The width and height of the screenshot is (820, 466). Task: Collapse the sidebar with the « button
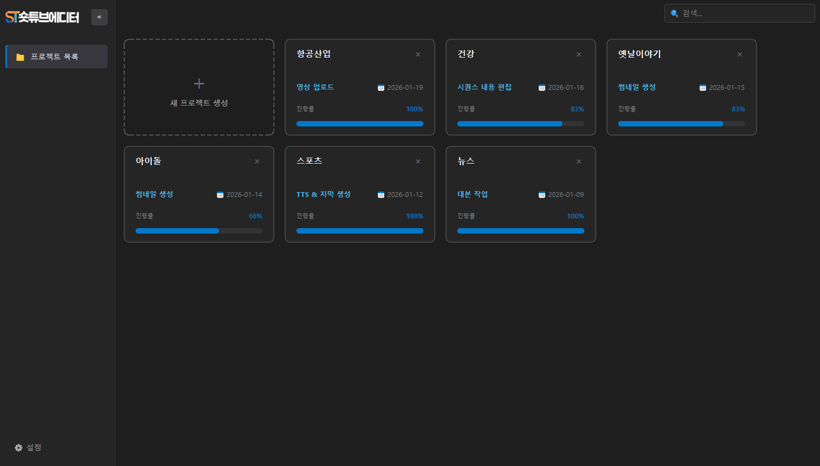(99, 17)
